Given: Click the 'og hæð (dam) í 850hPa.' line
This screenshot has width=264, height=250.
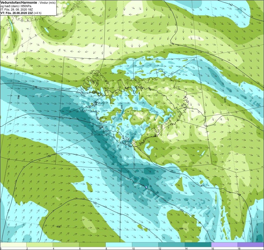Looking at the screenshot, I should (16, 6).
